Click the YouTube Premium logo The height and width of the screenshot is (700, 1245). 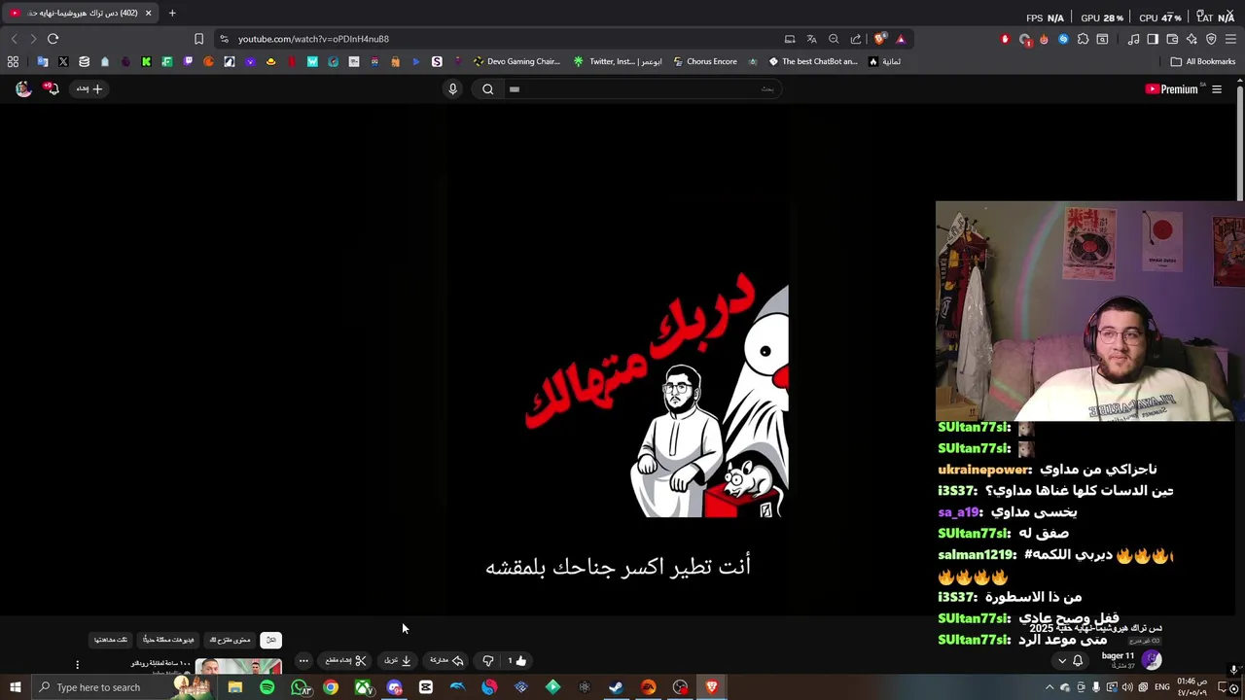coord(1173,89)
